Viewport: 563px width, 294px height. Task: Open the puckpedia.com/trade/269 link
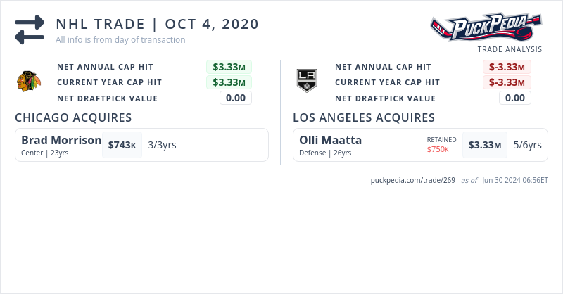click(x=413, y=180)
